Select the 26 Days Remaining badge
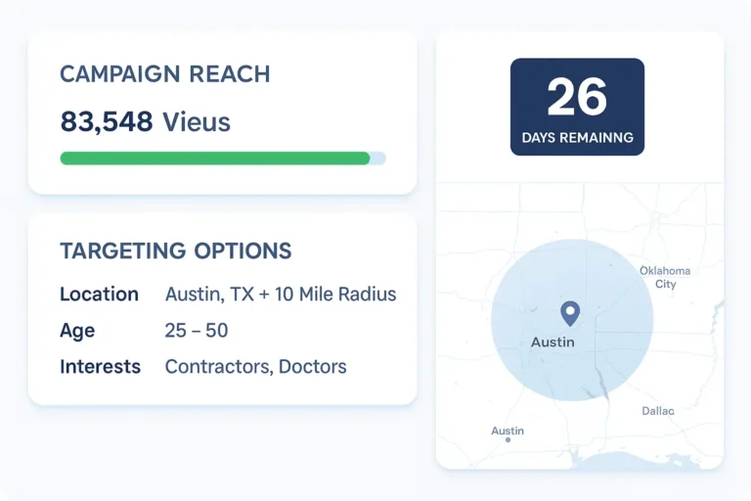 (x=577, y=106)
